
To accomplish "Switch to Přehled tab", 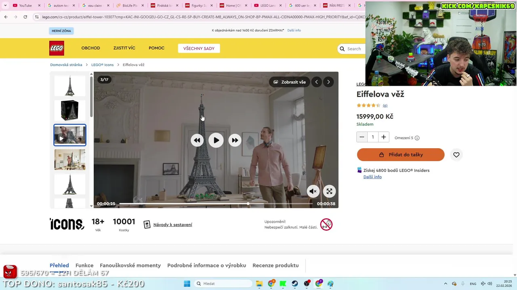I will (x=59, y=265).
